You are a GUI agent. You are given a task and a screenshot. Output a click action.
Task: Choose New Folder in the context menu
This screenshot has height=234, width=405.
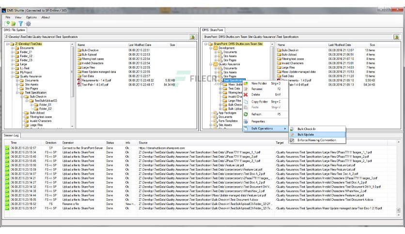(x=265, y=84)
